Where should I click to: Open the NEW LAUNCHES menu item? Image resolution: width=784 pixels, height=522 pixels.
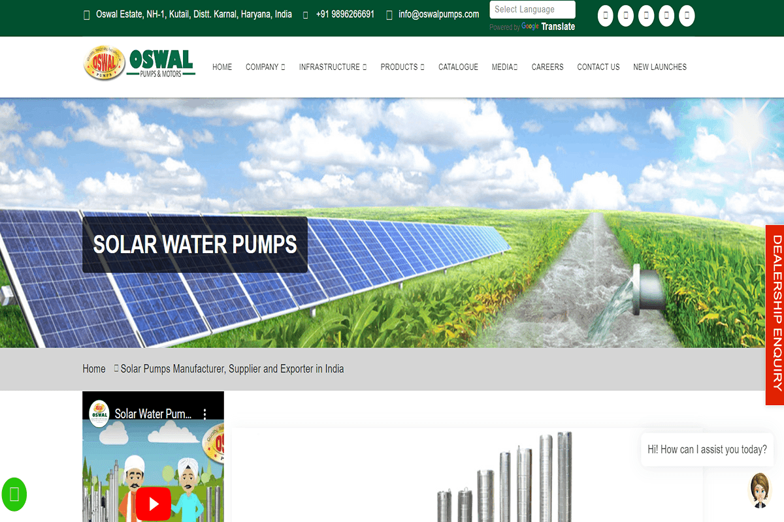pyautogui.click(x=660, y=67)
